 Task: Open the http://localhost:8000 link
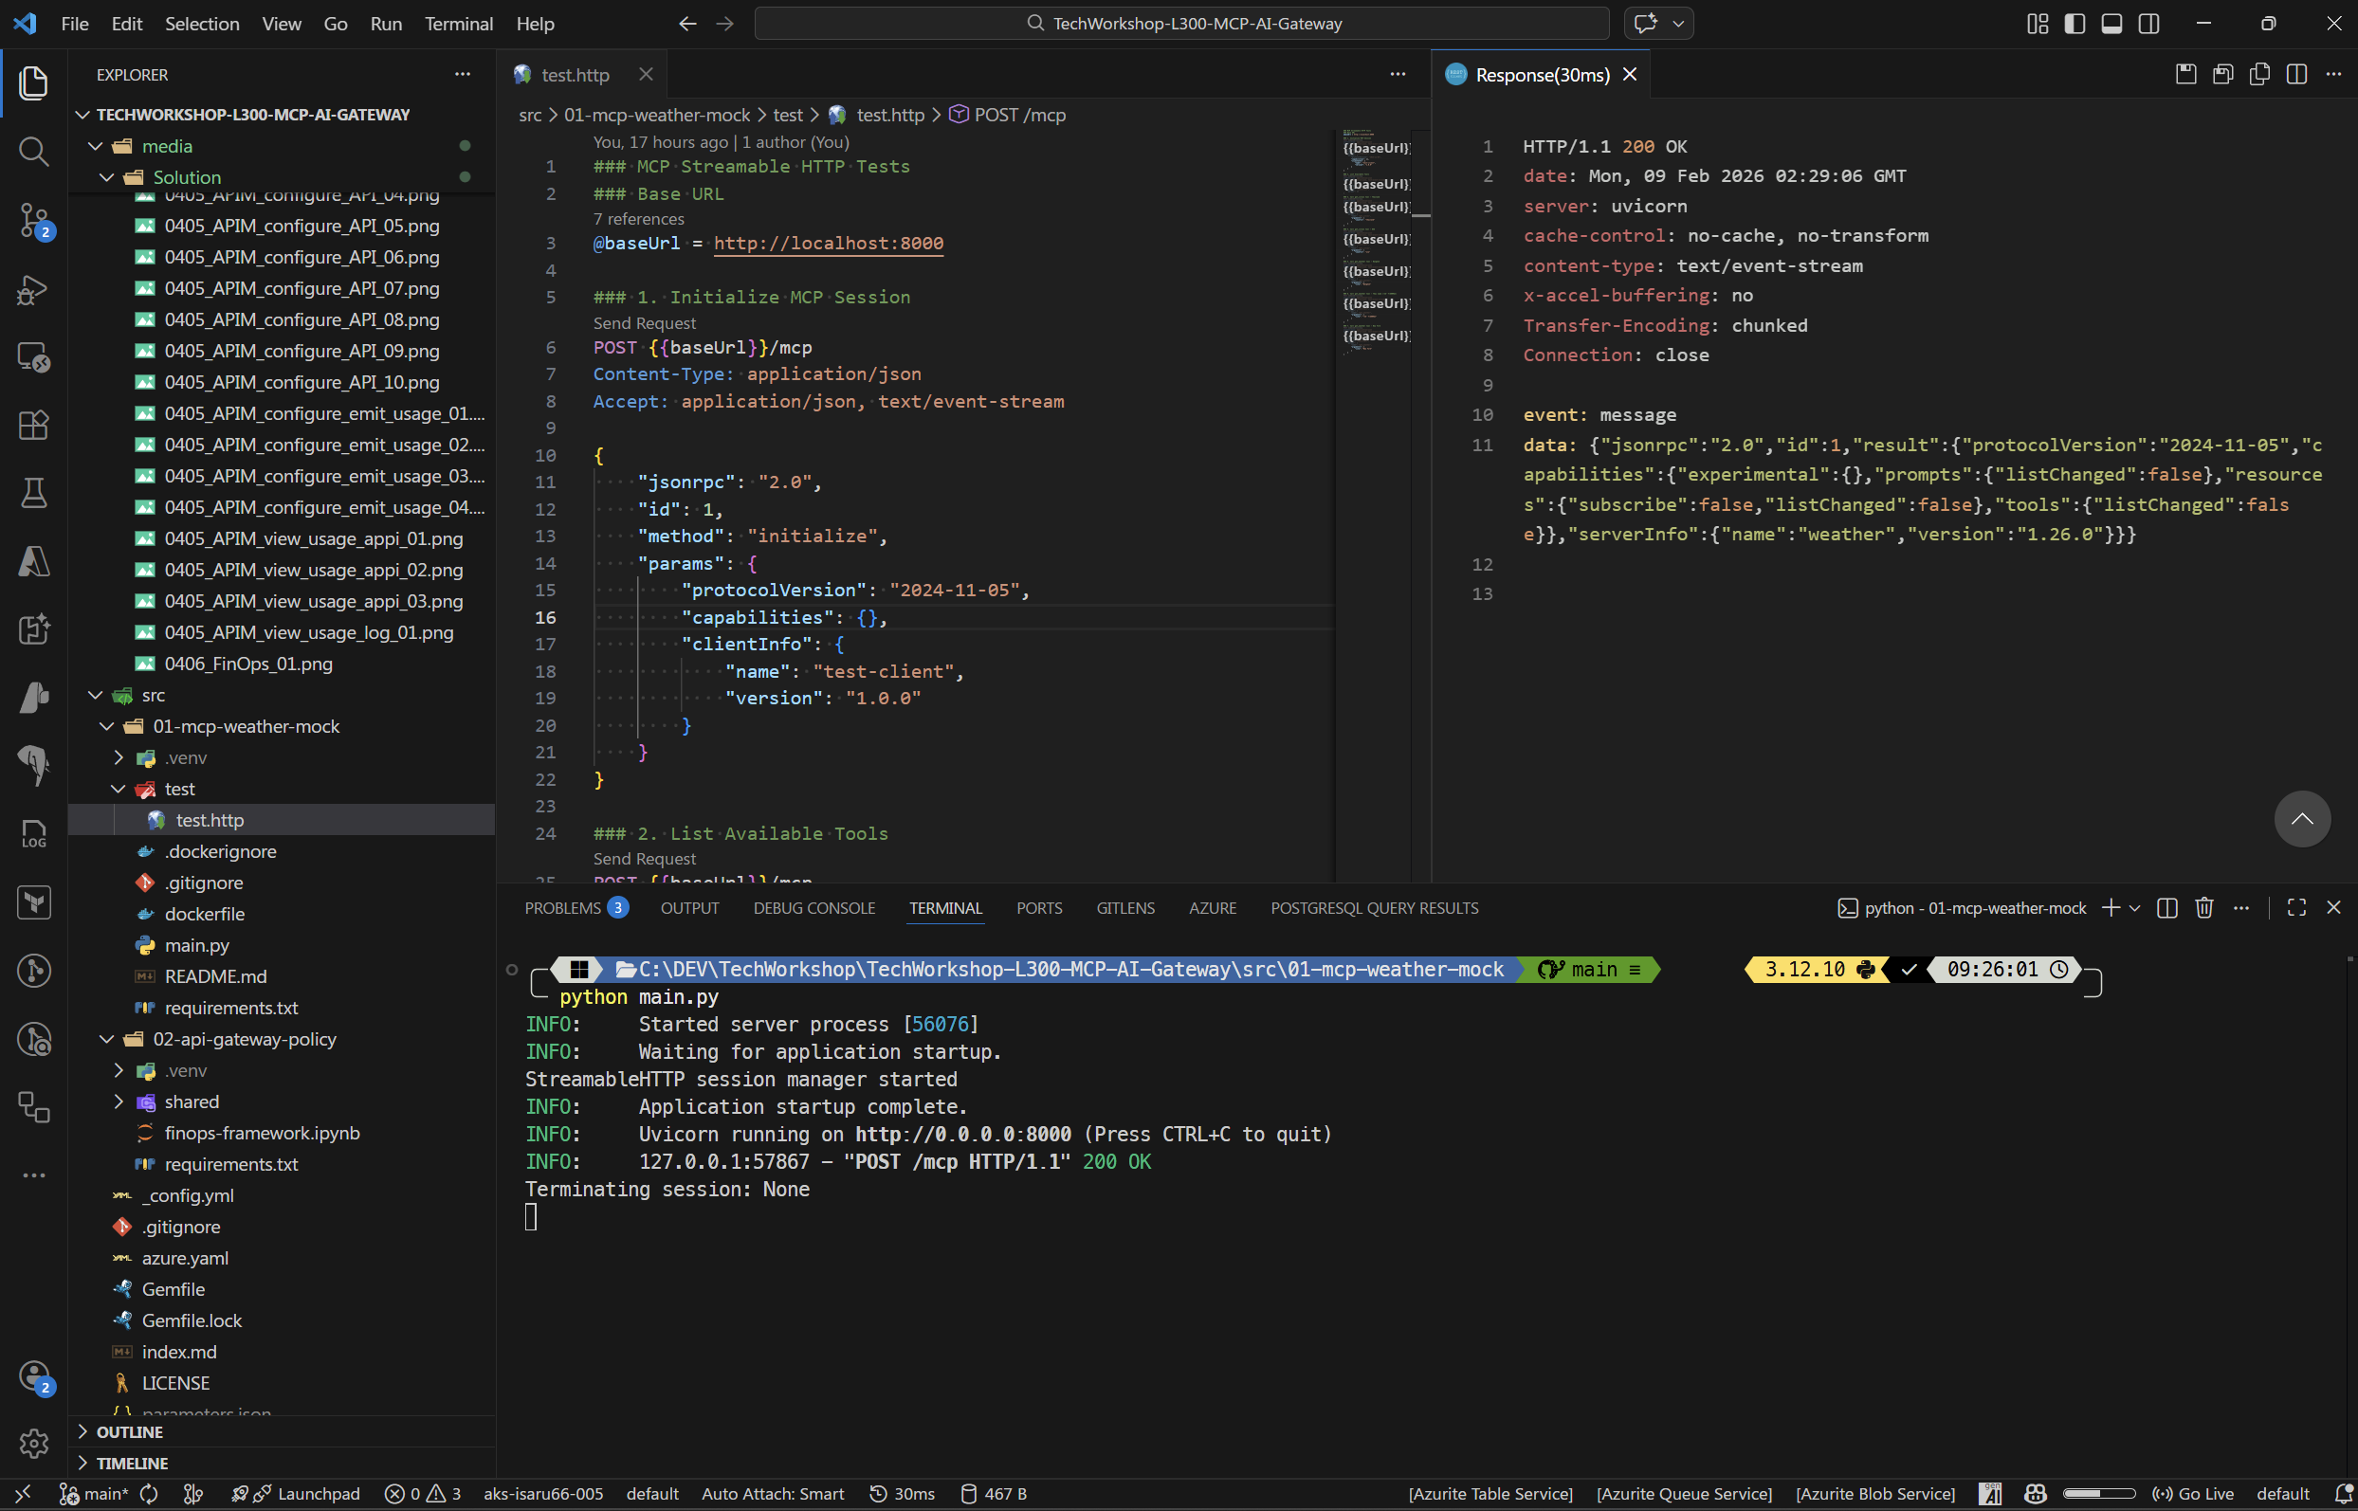pyautogui.click(x=829, y=243)
